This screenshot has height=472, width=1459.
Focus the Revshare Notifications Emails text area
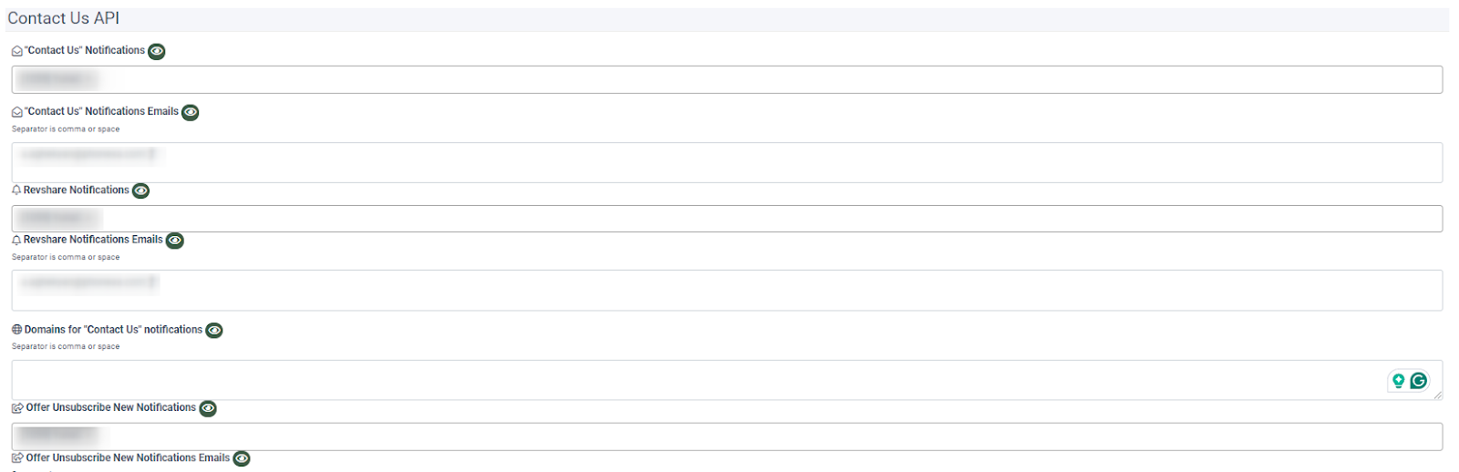727,291
